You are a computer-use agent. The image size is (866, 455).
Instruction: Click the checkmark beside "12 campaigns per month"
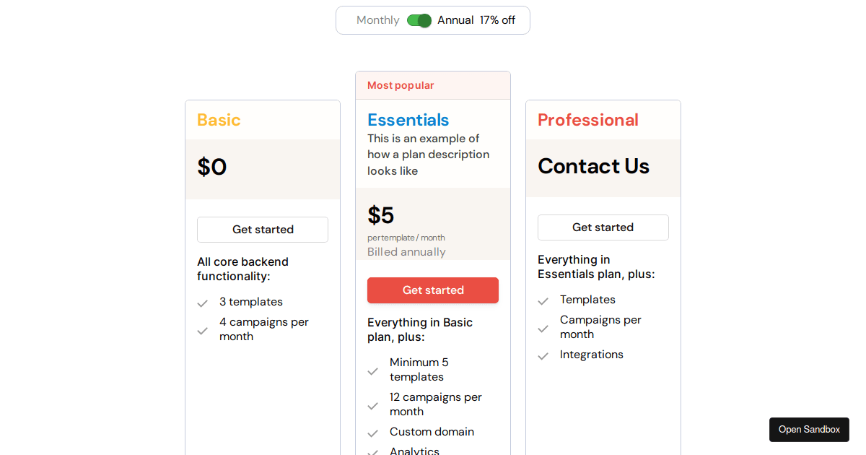click(x=373, y=404)
